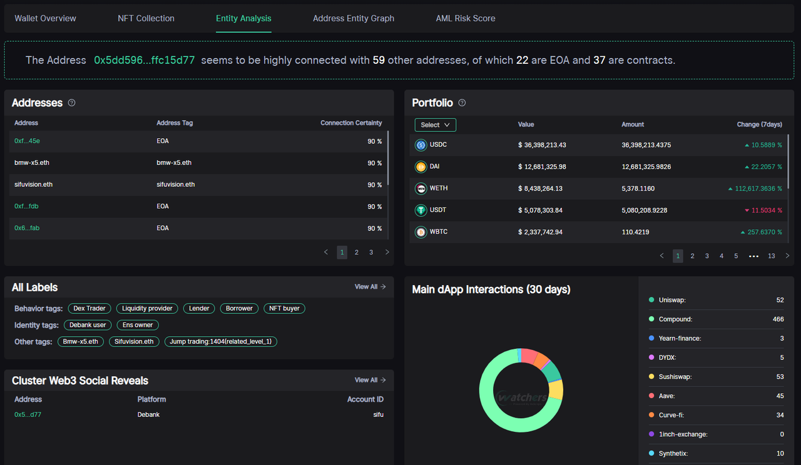Viewport: 801px width, 465px height.
Task: Open View All for All Labels
Action: tap(370, 287)
